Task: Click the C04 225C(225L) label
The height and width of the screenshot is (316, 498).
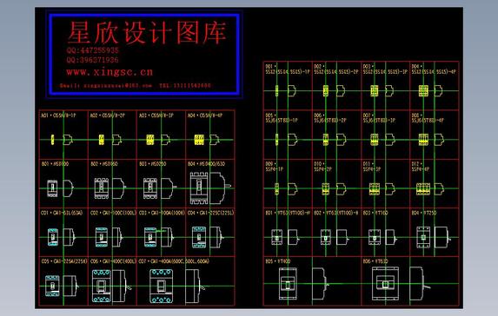Action: 210,213
